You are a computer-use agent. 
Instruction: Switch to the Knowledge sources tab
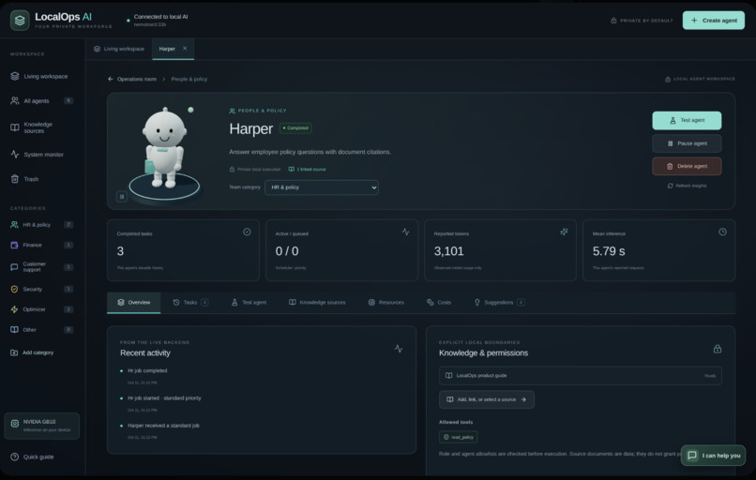[317, 302]
